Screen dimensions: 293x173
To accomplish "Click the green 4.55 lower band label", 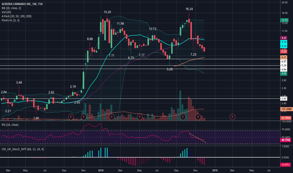I will tap(284, 74).
